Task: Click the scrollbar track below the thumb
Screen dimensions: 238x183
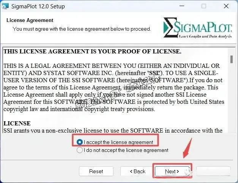Action: coord(231,99)
